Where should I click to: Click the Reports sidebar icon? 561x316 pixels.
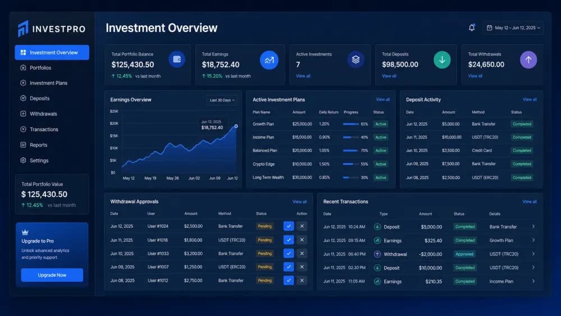coord(23,145)
